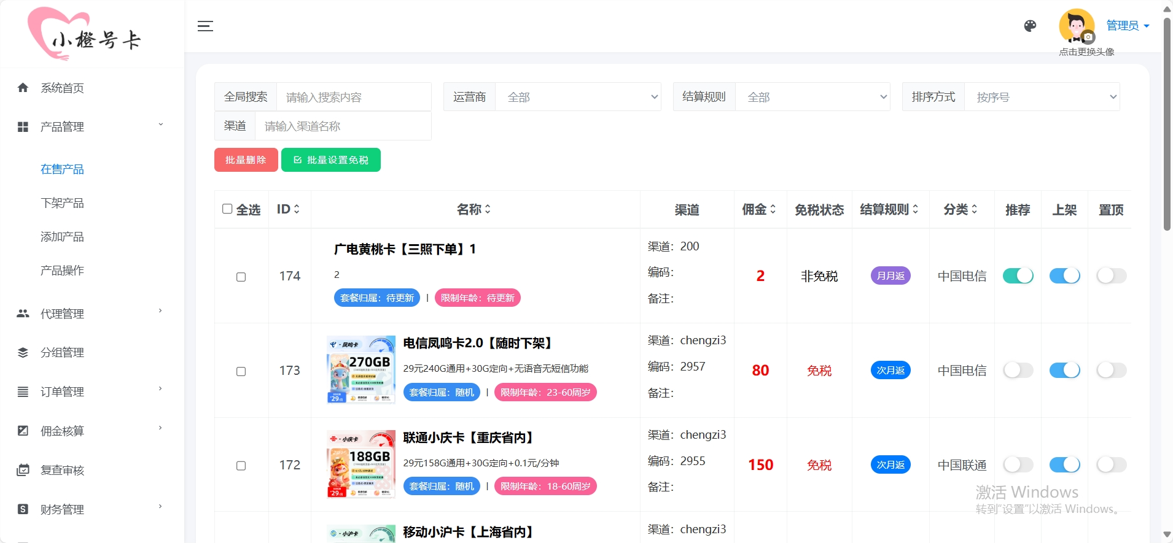
Task: Click the green 批量设置免税 button
Action: (331, 160)
